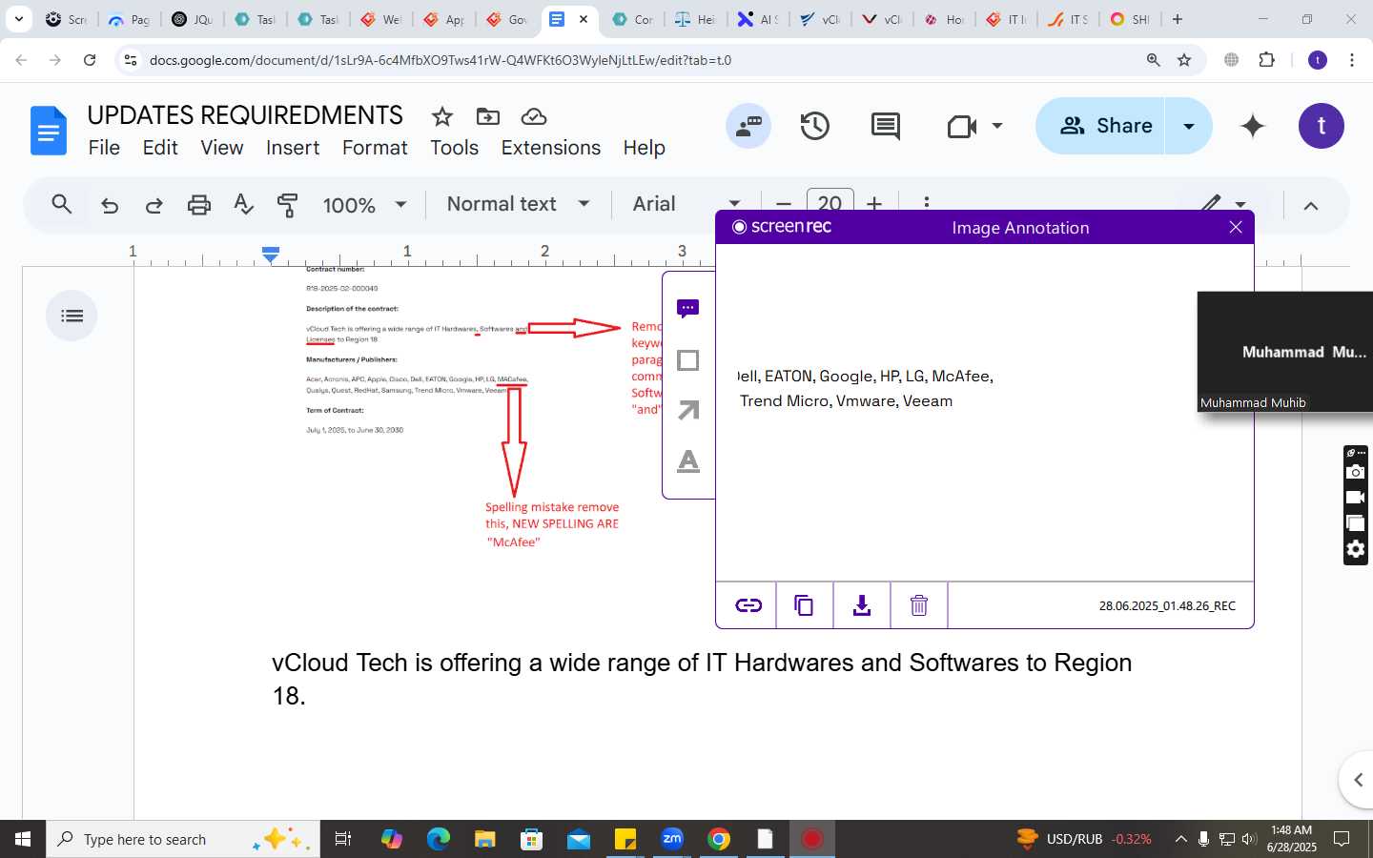Open the comments history icon
The width and height of the screenshot is (1373, 858).
[x=886, y=126]
